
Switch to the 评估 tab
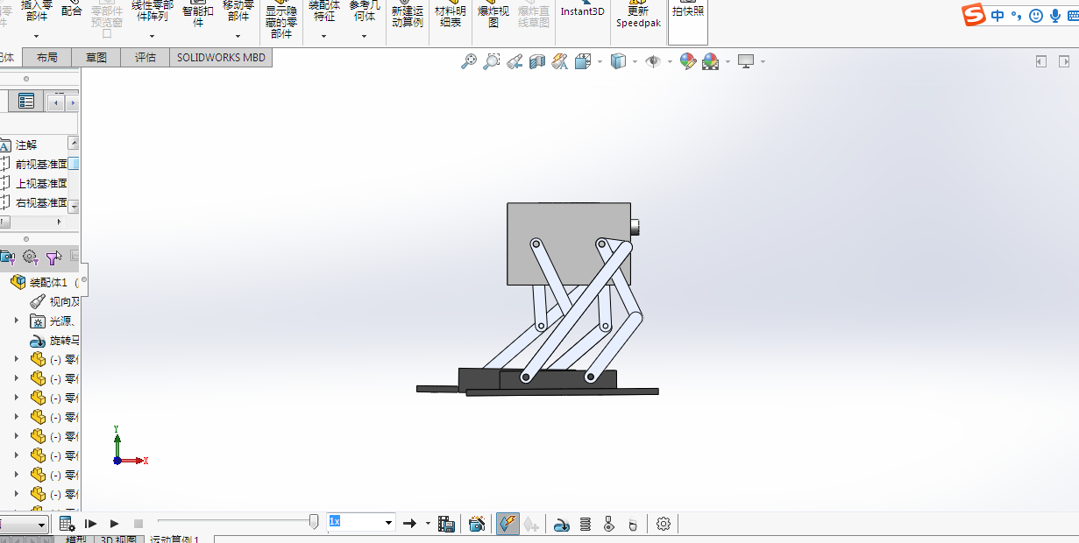click(x=145, y=57)
